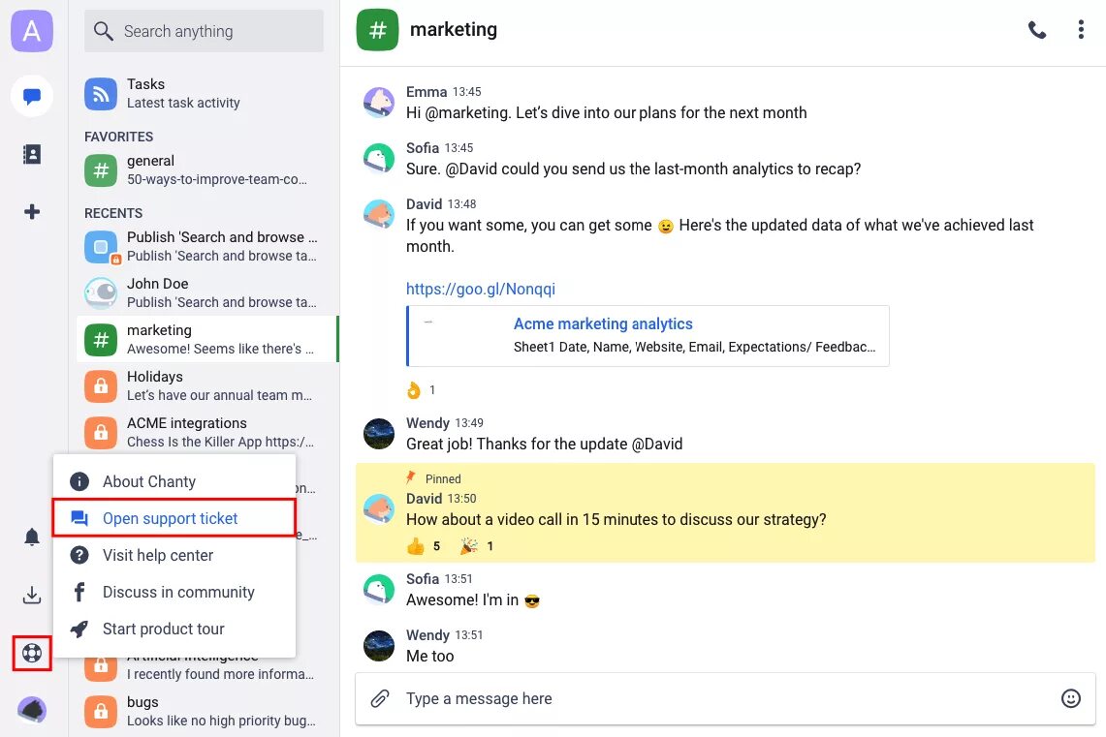This screenshot has height=737, width=1106.
Task: Click the Search anything field
Action: tap(204, 31)
